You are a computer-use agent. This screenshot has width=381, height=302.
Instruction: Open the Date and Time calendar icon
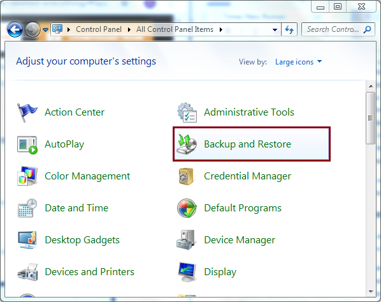click(27, 208)
